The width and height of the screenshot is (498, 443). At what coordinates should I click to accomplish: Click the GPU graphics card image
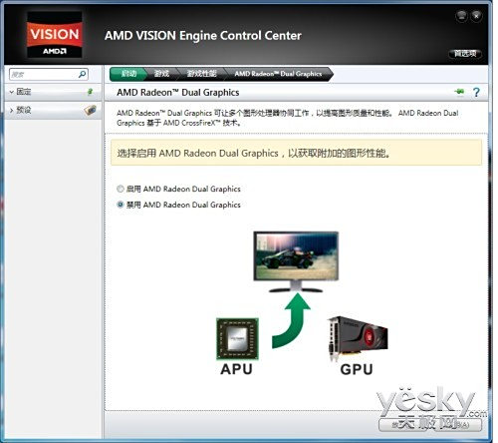(358, 338)
